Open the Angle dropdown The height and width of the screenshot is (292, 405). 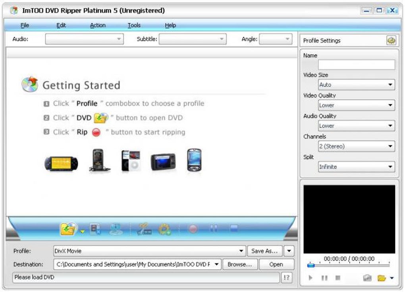click(x=276, y=39)
